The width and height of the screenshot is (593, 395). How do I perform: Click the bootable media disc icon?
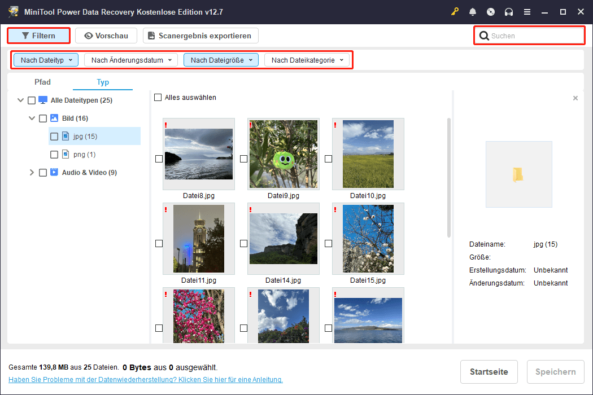coord(490,11)
